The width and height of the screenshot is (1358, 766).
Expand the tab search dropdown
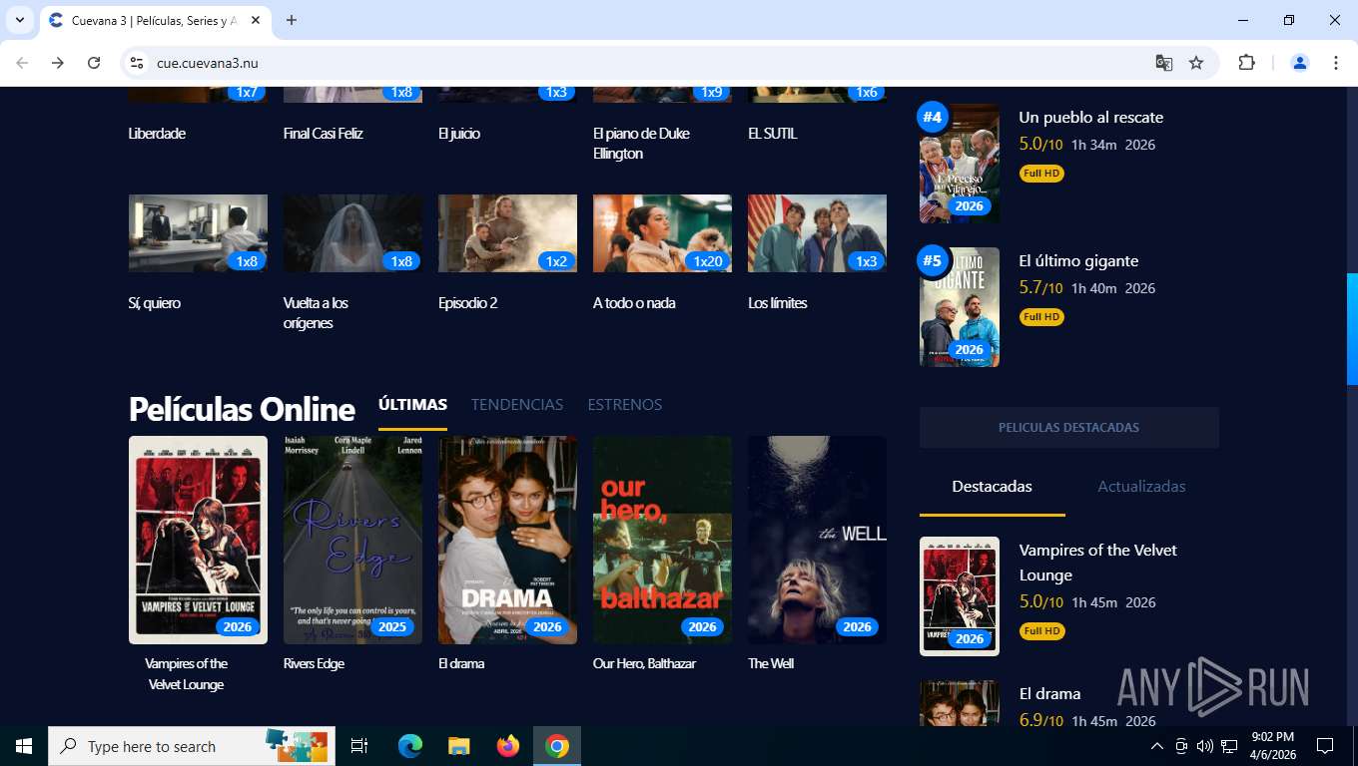(x=19, y=20)
